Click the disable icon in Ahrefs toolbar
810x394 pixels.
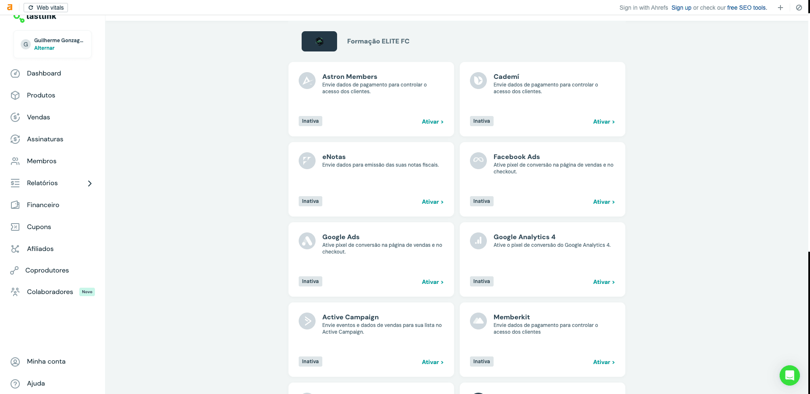pos(799,8)
